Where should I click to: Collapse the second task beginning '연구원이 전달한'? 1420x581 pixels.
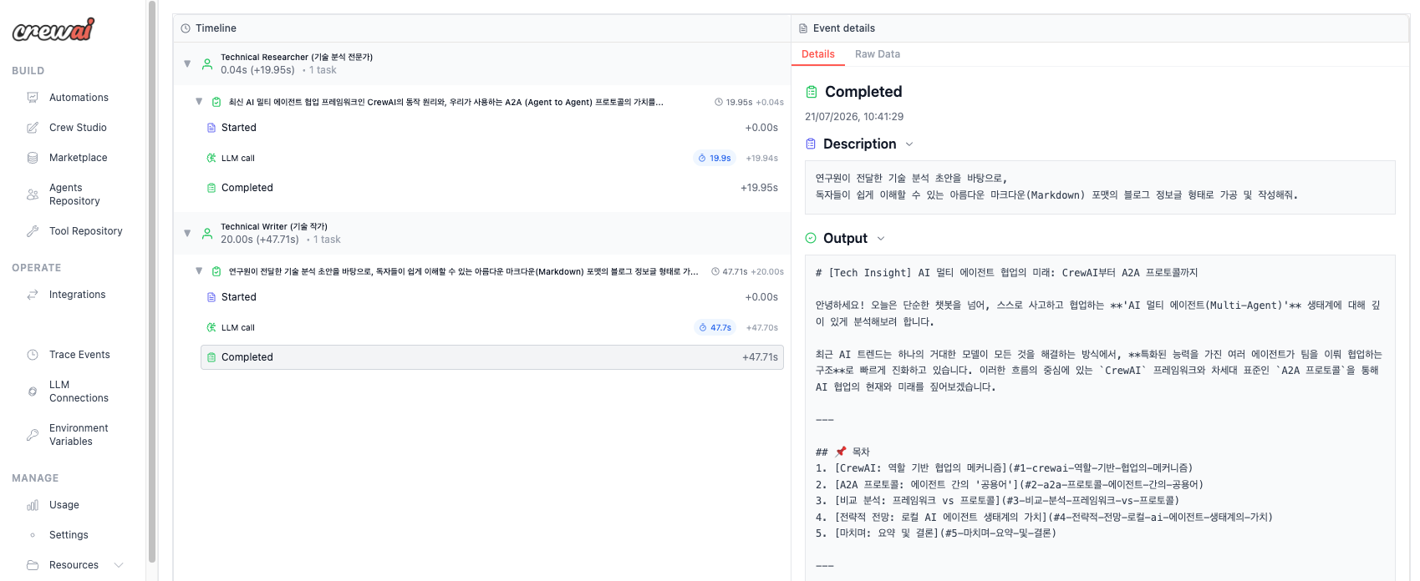(x=199, y=271)
